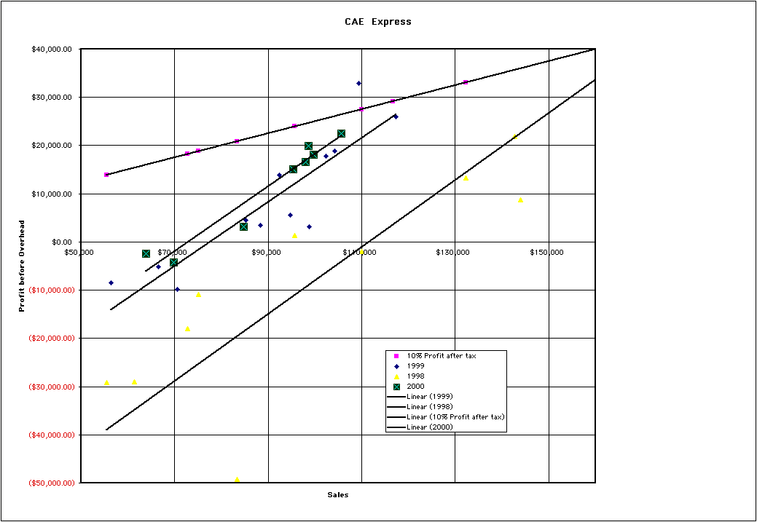
Task: Click the $90,000 sales axis label
Action: [267, 253]
